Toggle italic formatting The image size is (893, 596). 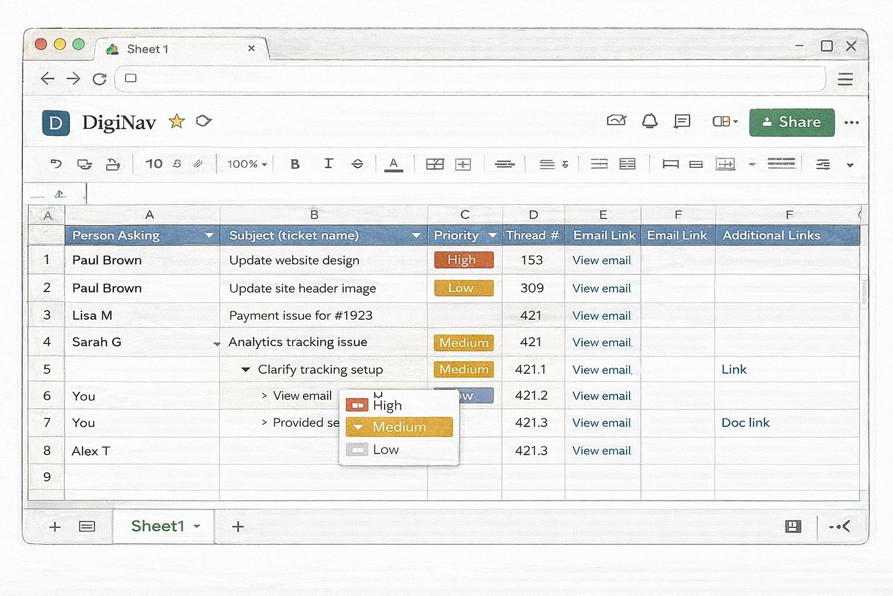pyautogui.click(x=329, y=164)
